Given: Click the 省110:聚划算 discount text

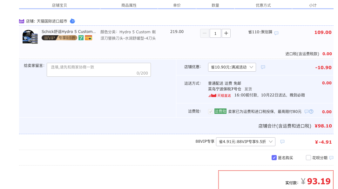Looking at the screenshot, I should [x=260, y=32].
